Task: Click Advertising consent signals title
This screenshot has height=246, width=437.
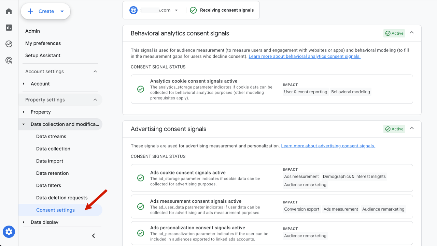Action: pyautogui.click(x=169, y=129)
